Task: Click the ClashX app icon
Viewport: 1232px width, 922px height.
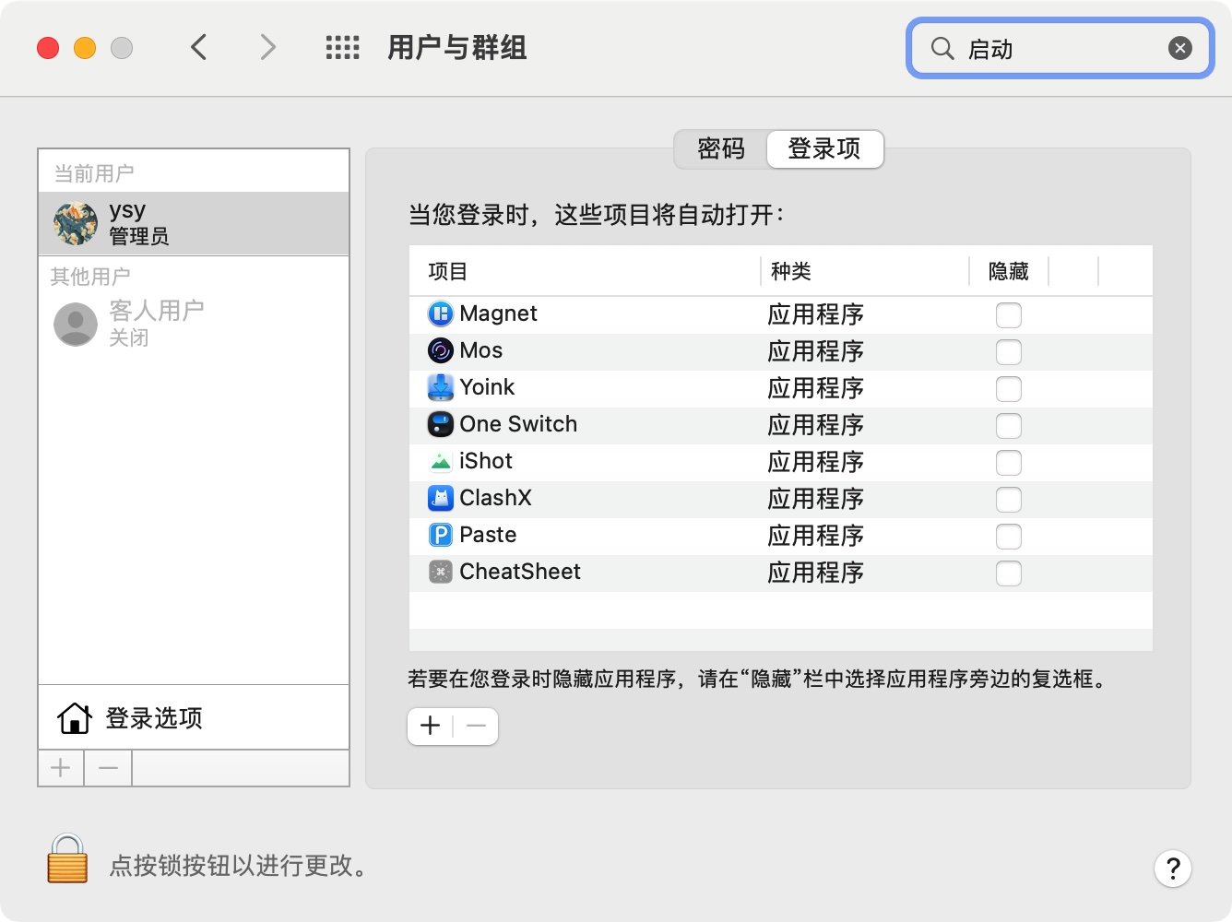Action: [x=441, y=499]
